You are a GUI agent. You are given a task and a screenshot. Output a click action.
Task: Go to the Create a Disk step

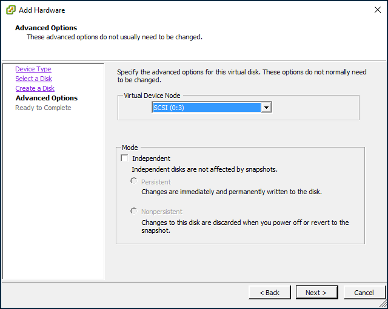pyautogui.click(x=35, y=88)
